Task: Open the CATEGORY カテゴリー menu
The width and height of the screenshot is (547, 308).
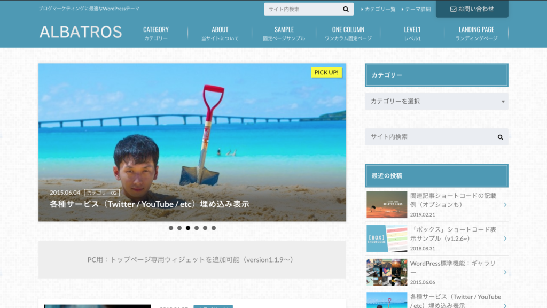Action: pyautogui.click(x=156, y=33)
